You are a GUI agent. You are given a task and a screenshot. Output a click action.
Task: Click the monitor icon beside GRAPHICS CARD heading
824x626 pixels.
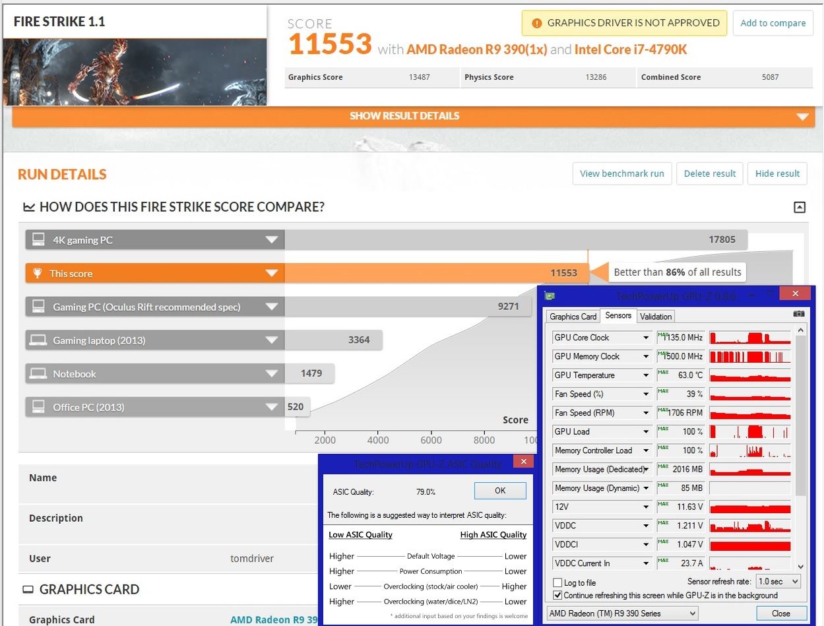pos(28,589)
